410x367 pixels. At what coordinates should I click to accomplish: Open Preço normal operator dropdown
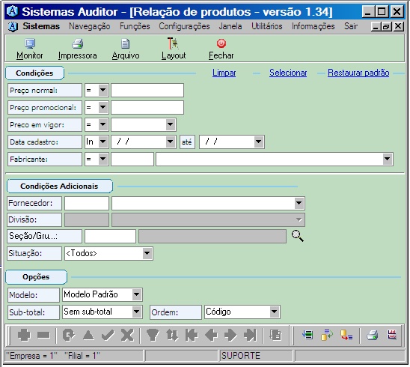point(103,91)
